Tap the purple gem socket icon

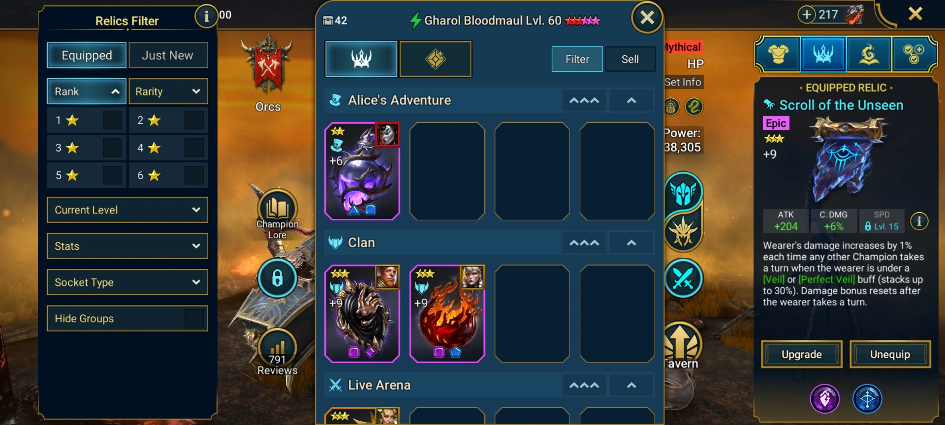coord(825,399)
